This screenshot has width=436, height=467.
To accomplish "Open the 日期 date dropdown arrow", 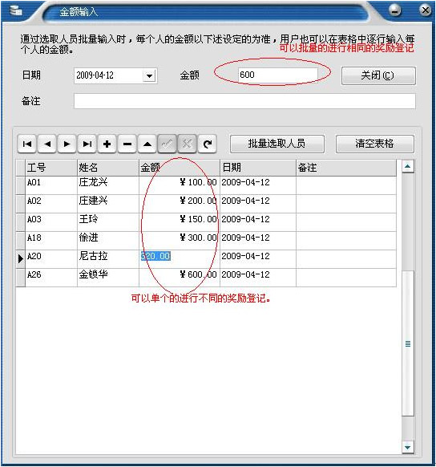I will (149, 76).
